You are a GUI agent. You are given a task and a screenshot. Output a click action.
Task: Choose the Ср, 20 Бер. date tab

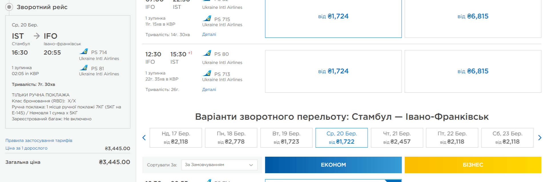pos(341,138)
